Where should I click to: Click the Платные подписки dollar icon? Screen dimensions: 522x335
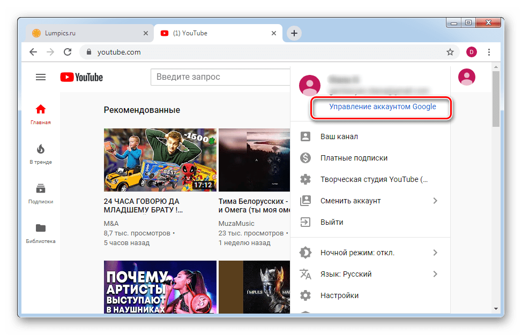coord(305,158)
